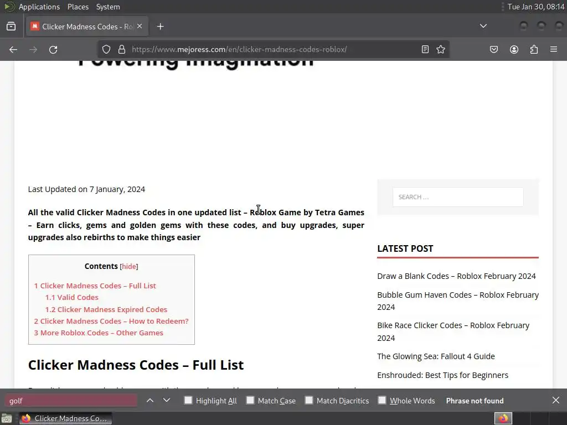Click 'Last Updated on 7 January, 2024' text

(86, 189)
